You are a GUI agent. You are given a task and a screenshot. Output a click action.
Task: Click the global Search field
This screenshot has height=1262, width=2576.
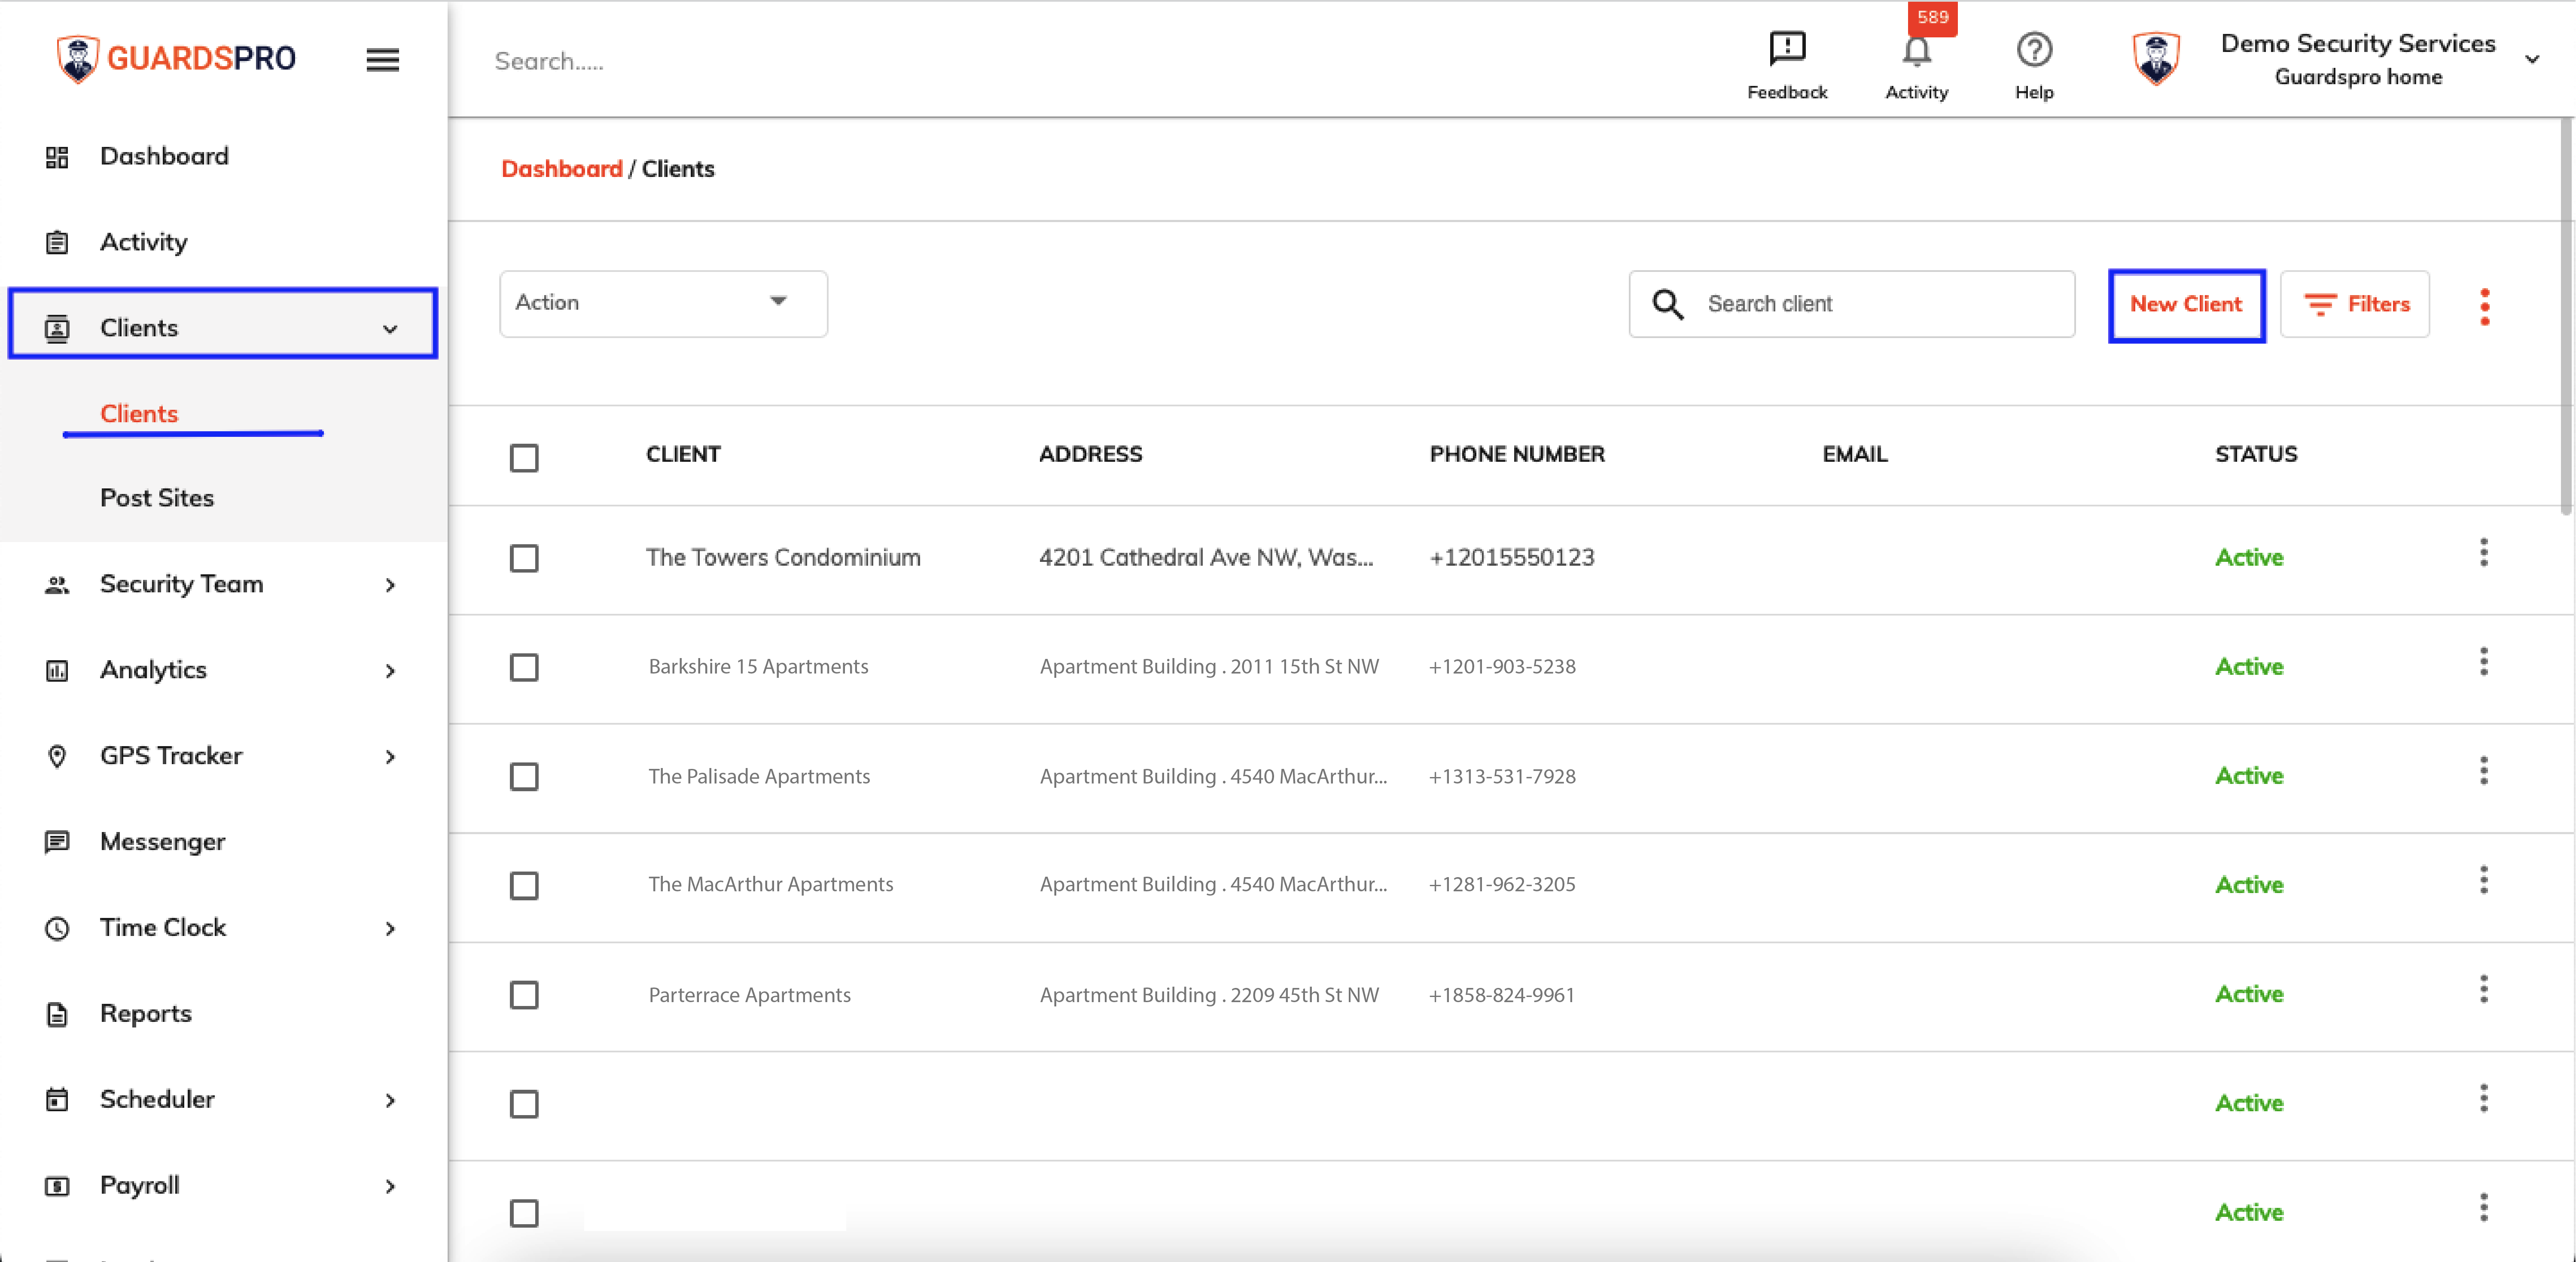(549, 61)
